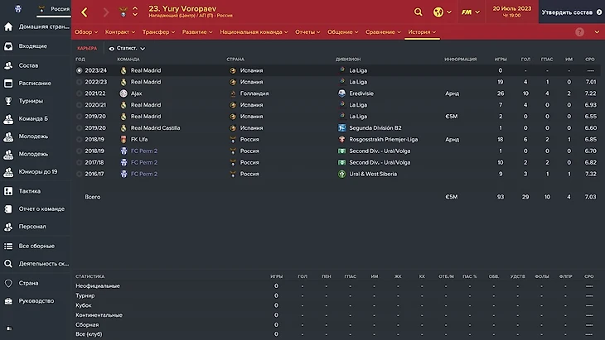Open Расписание schedule in sidebar
The image size is (605, 340).
coord(36,83)
